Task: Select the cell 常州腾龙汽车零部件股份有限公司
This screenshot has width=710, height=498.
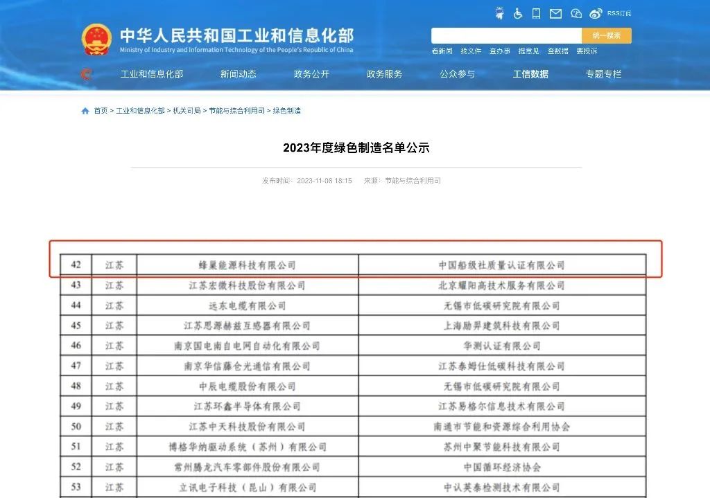Action: (x=248, y=467)
